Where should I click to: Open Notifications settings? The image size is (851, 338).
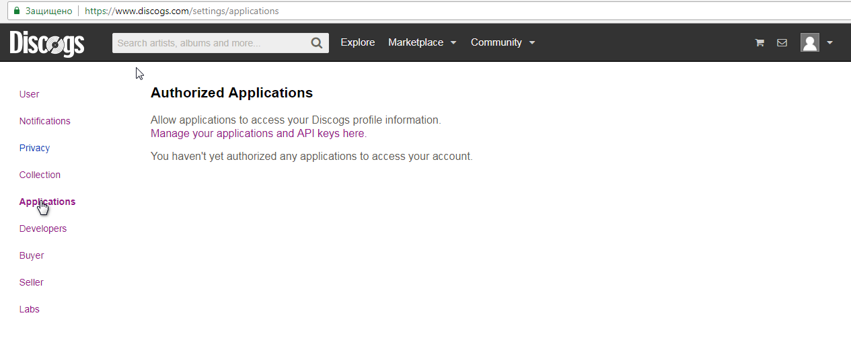[44, 121]
